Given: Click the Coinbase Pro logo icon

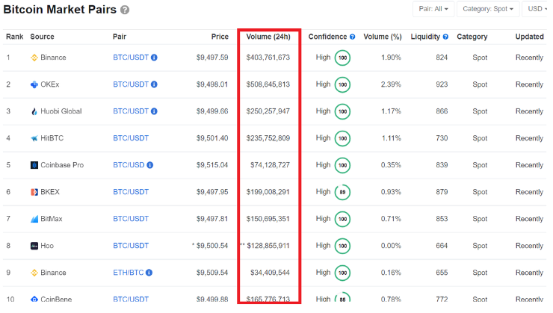Looking at the screenshot, I should (x=34, y=165).
